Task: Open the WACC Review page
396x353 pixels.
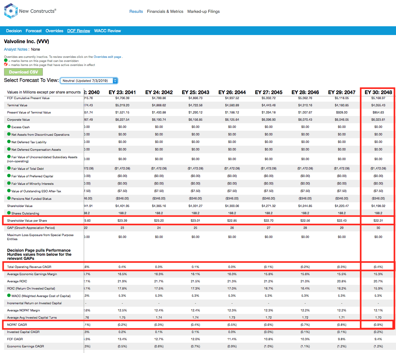Action: [x=108, y=31]
